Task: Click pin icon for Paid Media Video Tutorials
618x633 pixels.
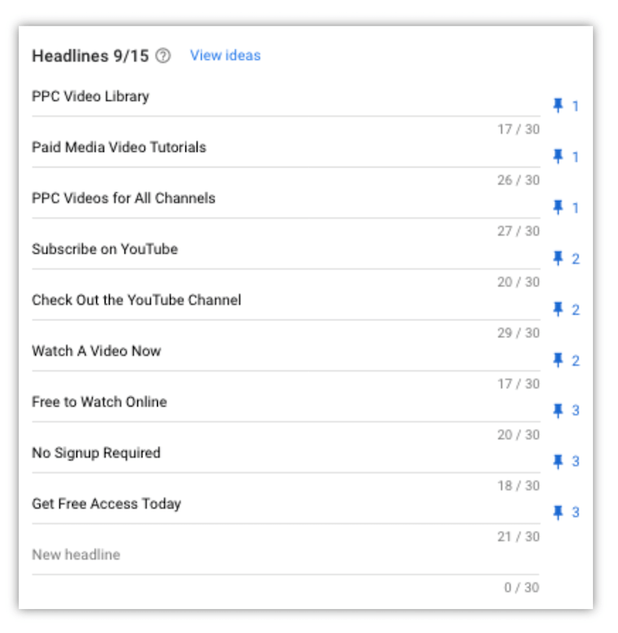Action: [x=558, y=157]
